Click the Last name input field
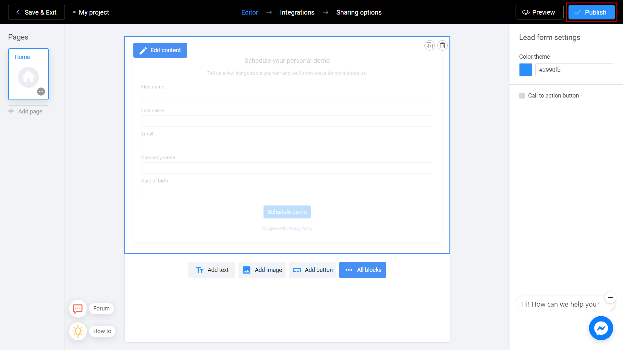The height and width of the screenshot is (350, 623). [287, 121]
